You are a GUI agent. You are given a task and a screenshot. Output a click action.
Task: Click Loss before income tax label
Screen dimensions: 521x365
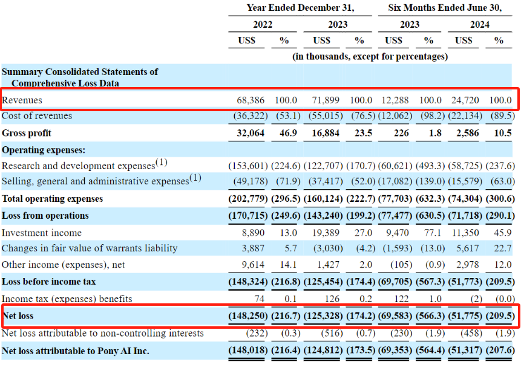pyautogui.click(x=49, y=282)
